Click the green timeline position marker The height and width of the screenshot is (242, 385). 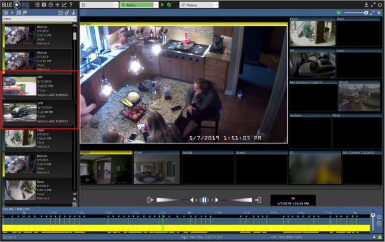pyautogui.click(x=163, y=223)
